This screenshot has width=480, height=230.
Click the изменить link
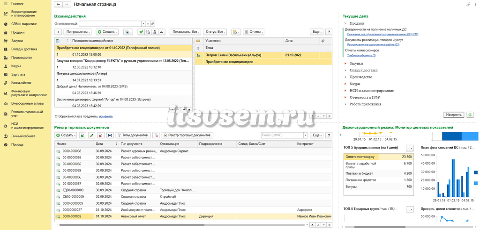tap(106, 116)
